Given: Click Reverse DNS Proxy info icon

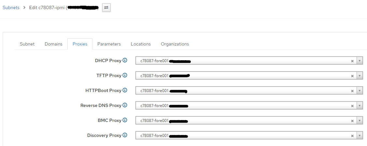Looking at the screenshot, I should point(125,105).
